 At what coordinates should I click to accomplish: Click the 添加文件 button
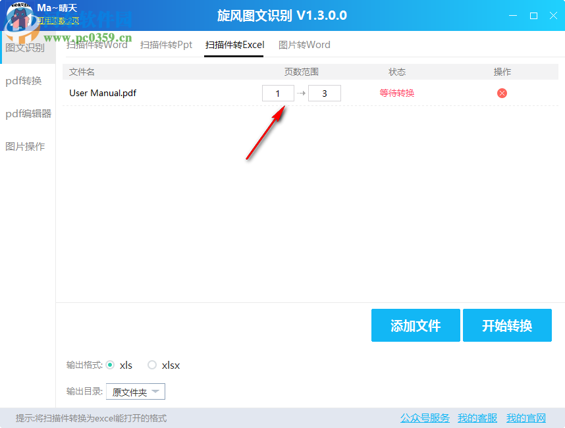point(416,325)
